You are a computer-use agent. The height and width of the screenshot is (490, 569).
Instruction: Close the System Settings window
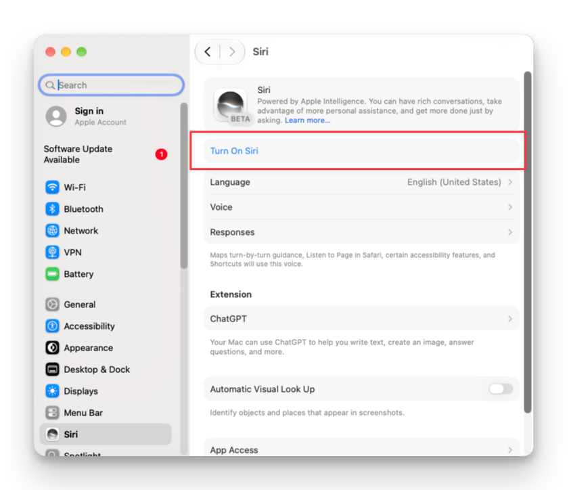click(x=51, y=52)
